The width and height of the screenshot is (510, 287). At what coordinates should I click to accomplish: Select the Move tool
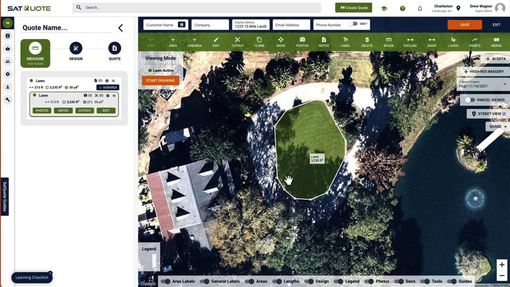[x=280, y=42]
